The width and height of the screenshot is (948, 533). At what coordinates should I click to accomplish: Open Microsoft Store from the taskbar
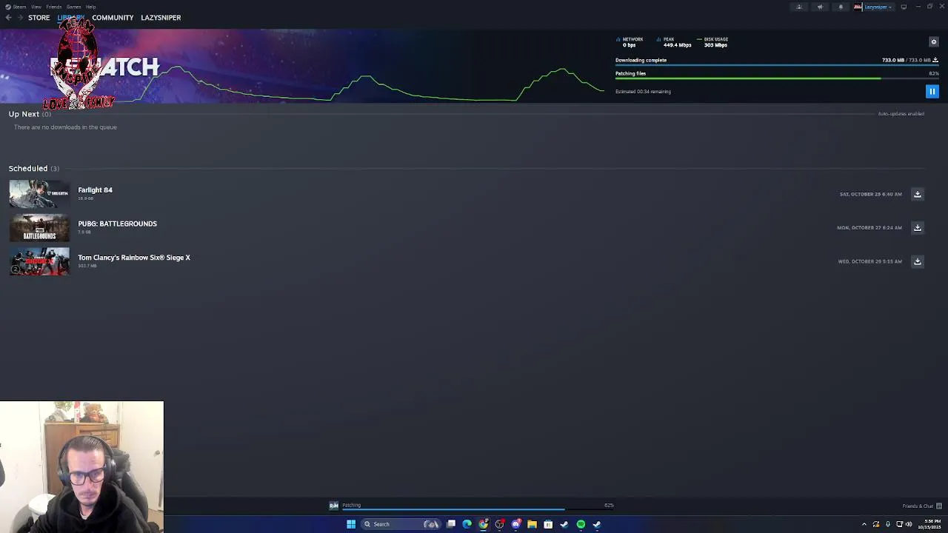click(548, 524)
